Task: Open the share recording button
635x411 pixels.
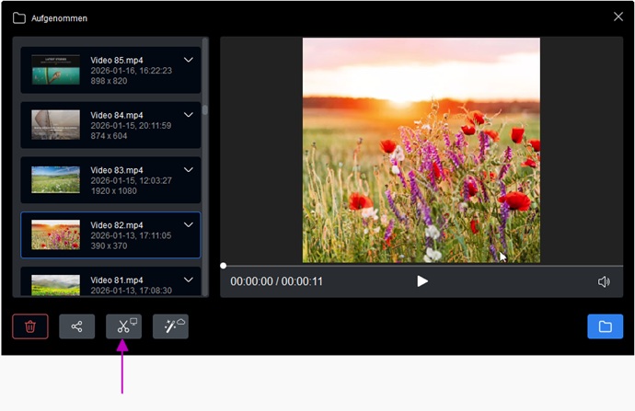Action: point(76,326)
